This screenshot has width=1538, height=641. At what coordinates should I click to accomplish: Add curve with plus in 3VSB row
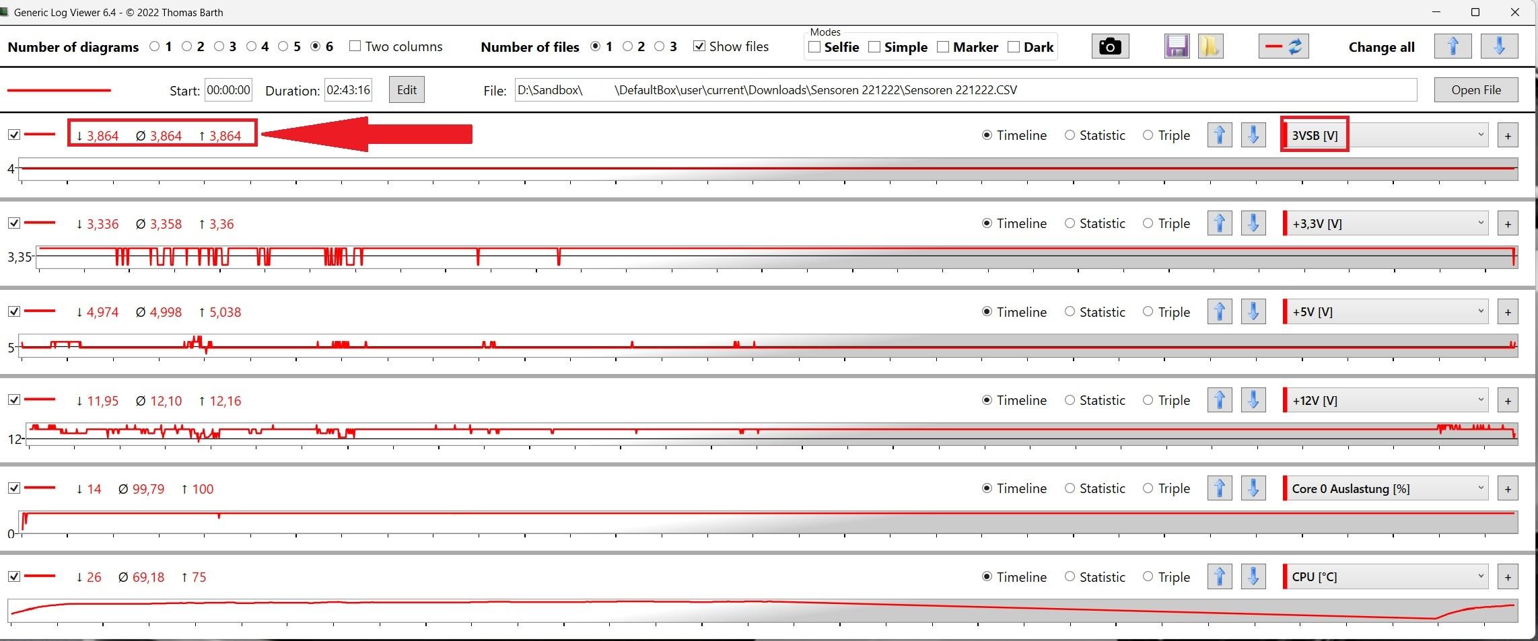pyautogui.click(x=1508, y=135)
